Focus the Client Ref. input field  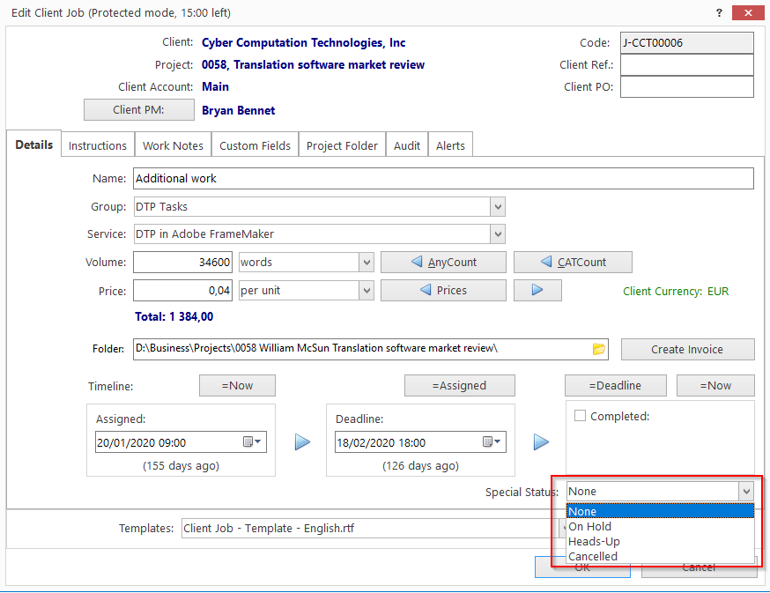[x=687, y=65]
